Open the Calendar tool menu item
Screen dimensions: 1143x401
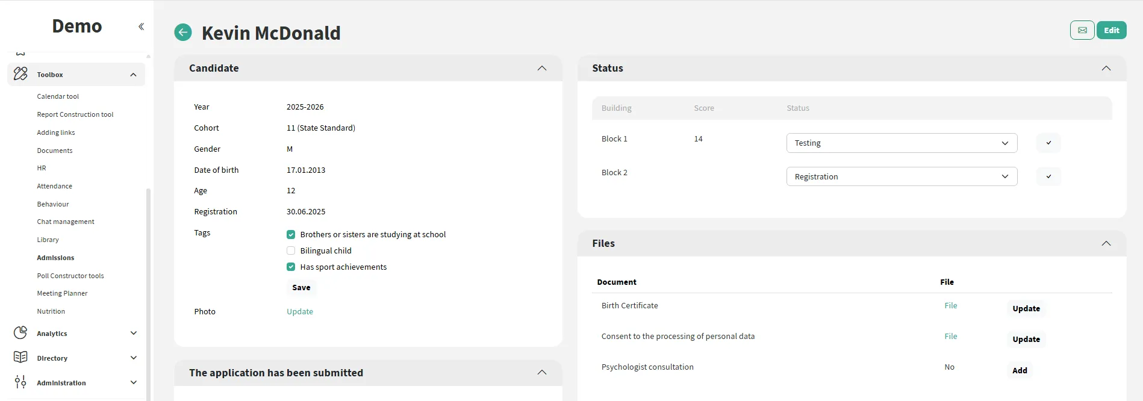[x=58, y=96]
